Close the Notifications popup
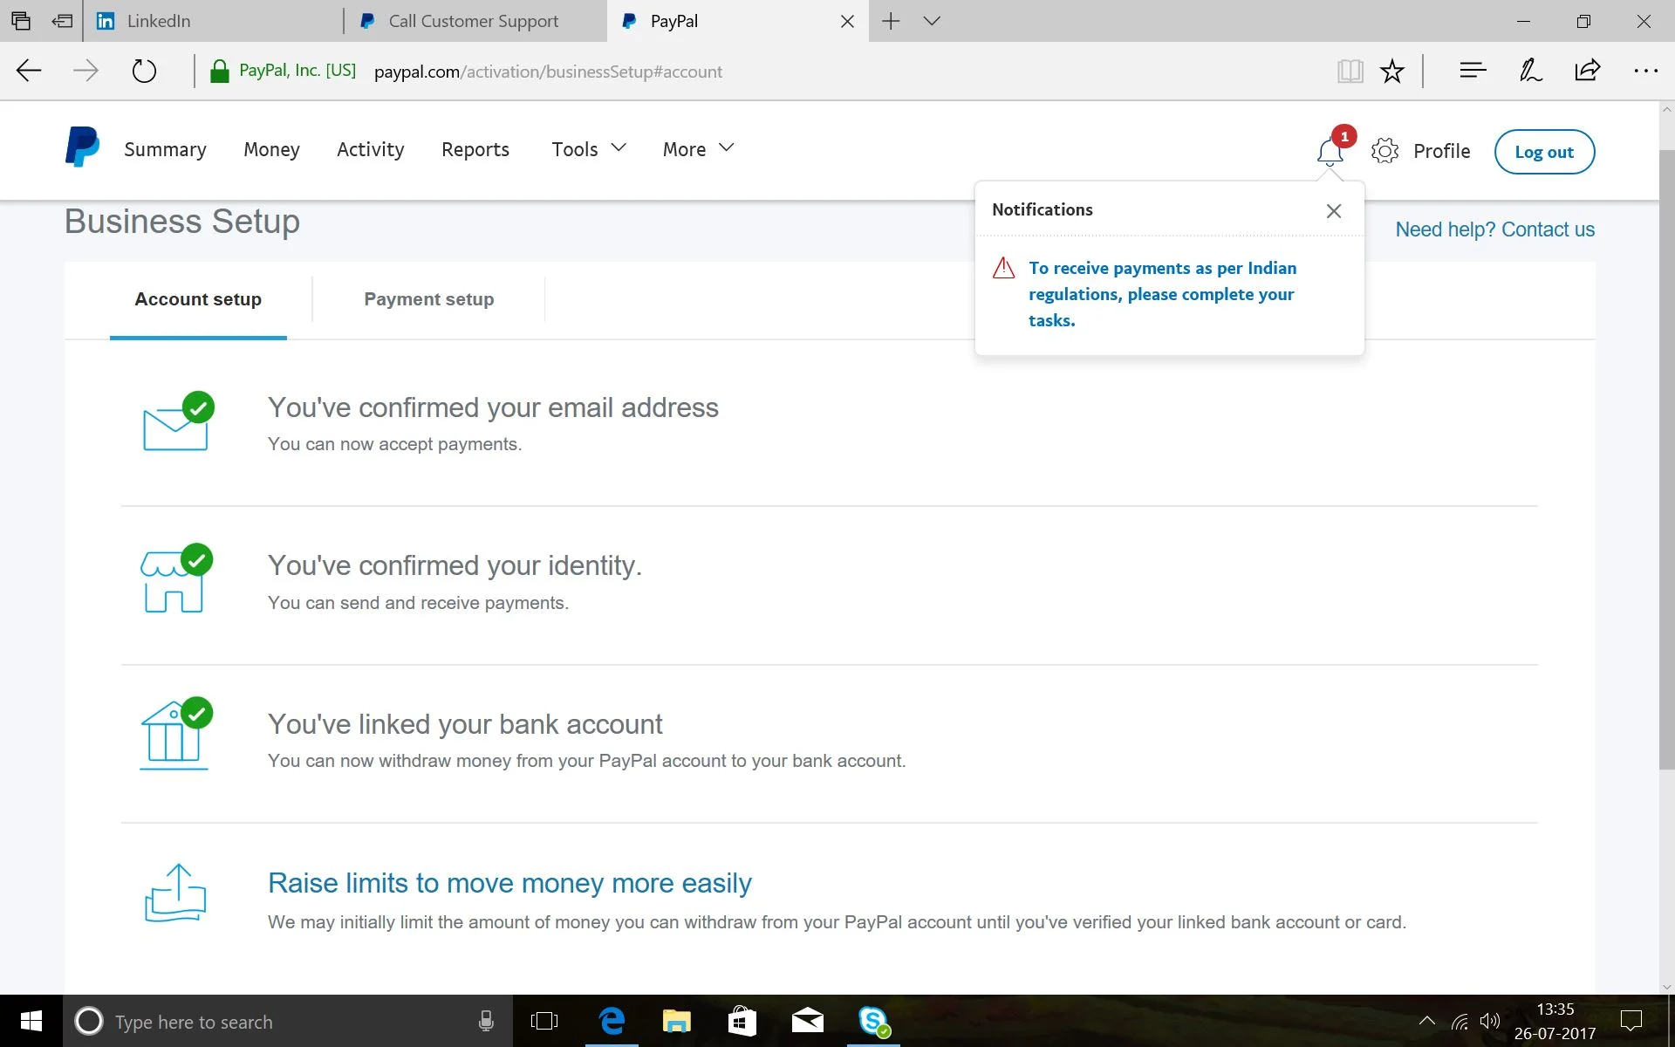This screenshot has width=1675, height=1047. [1334, 210]
